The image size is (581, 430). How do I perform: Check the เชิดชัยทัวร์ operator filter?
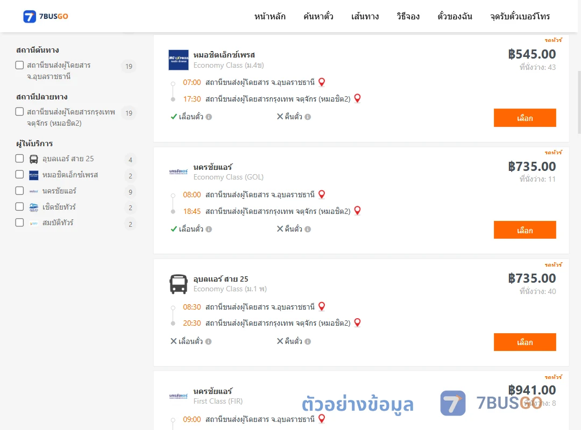click(20, 206)
